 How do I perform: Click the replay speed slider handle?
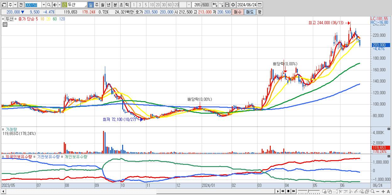click(308, 191)
